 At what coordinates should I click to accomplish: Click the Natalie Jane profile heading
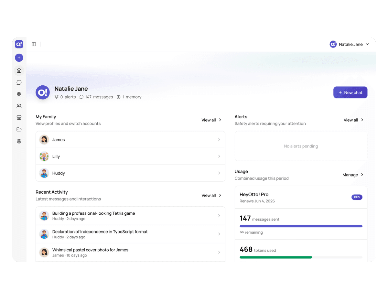(71, 89)
